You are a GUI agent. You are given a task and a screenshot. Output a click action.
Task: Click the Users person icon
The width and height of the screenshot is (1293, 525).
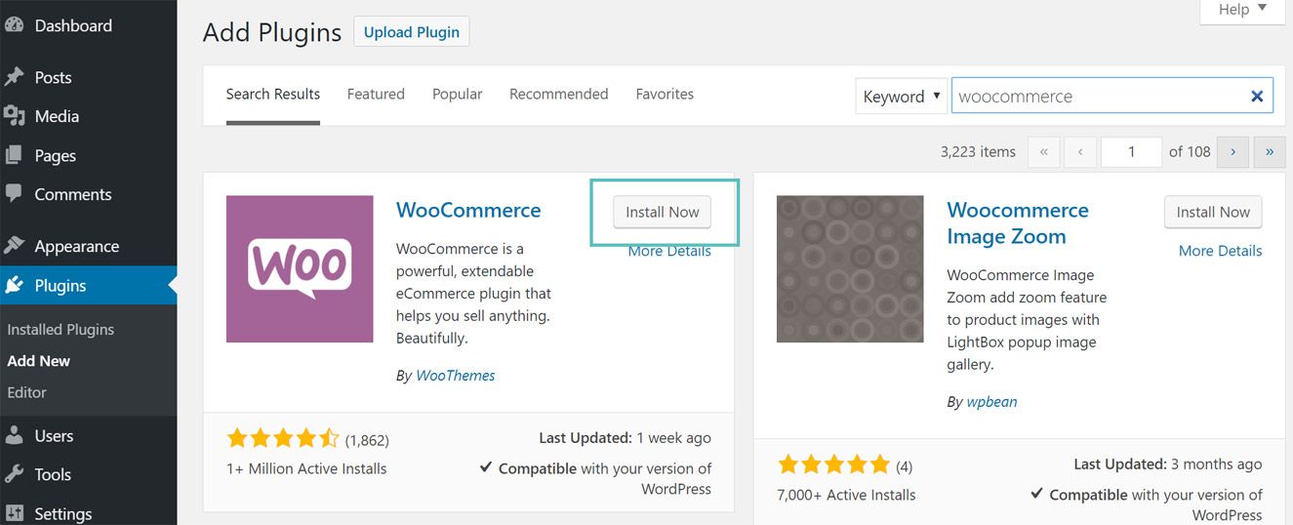(15, 435)
